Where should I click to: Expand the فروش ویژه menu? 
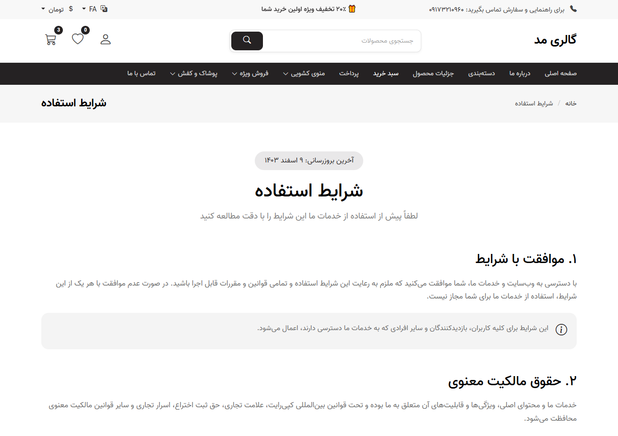[250, 73]
